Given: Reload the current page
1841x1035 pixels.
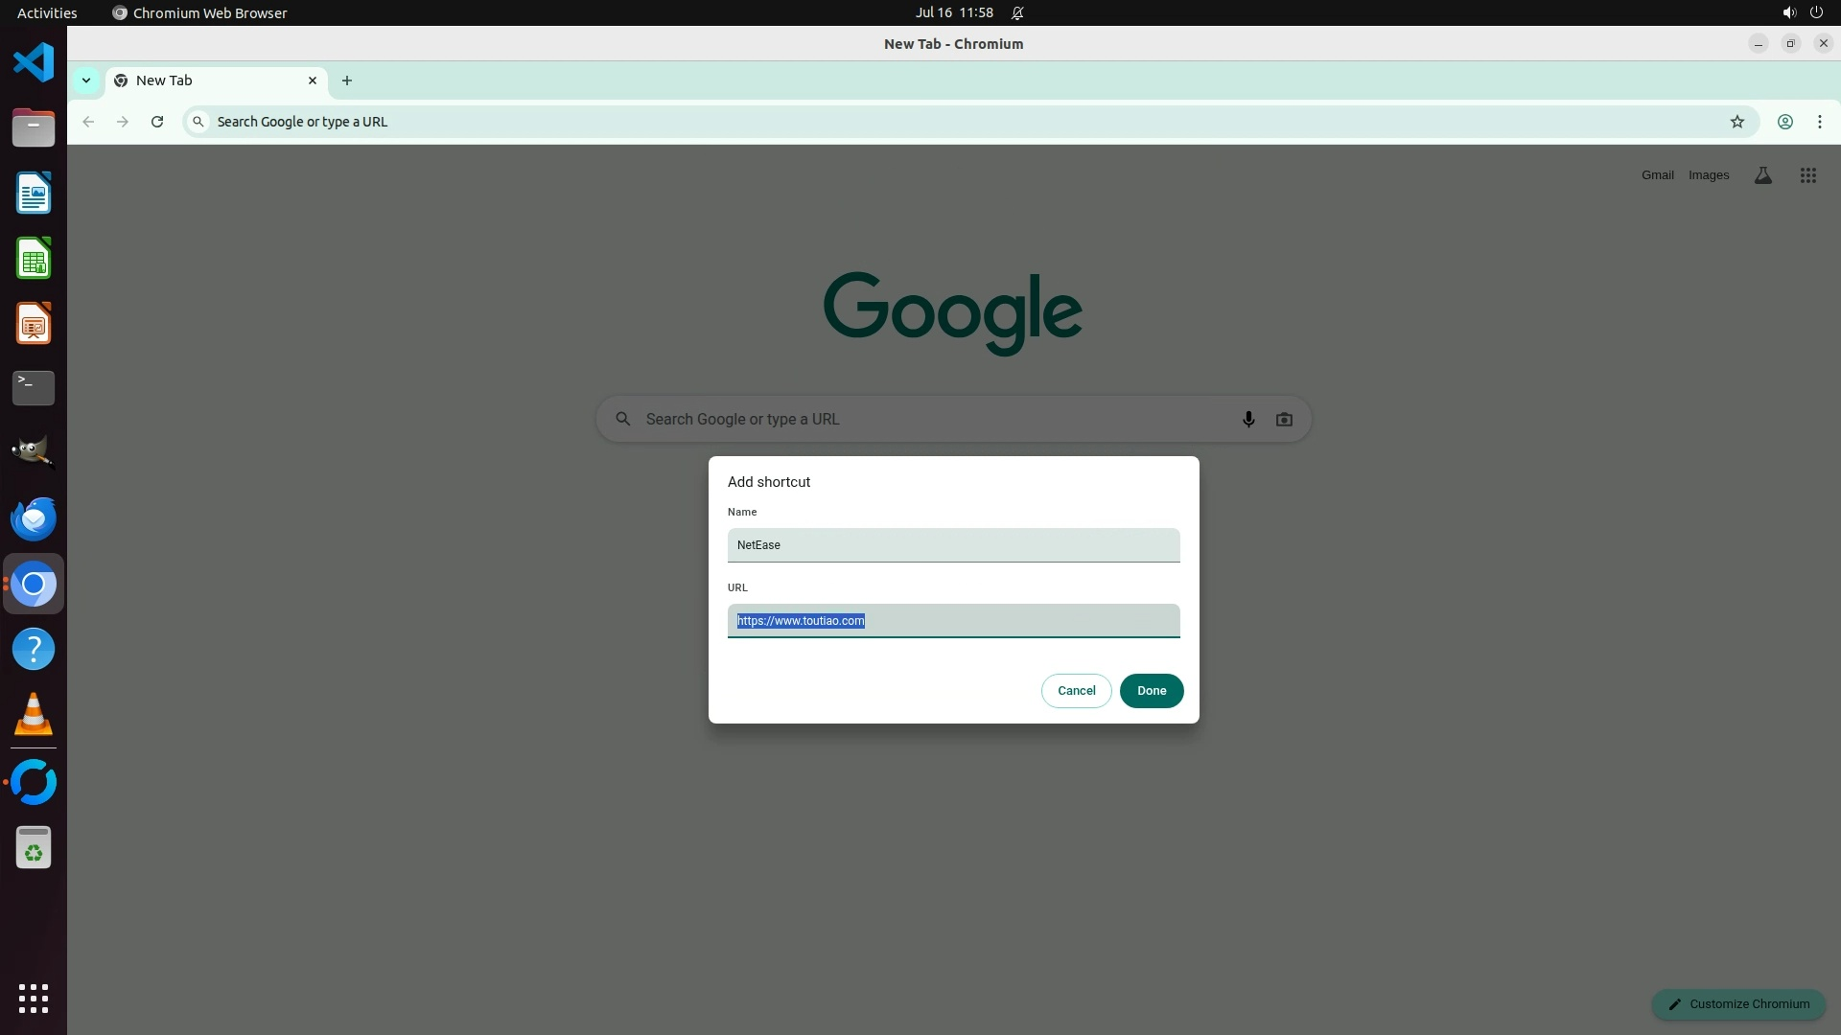Looking at the screenshot, I should coord(157,122).
